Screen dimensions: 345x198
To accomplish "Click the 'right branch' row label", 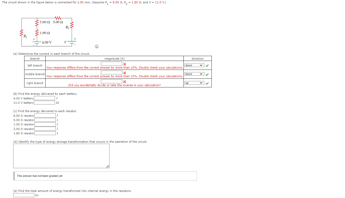I will [35, 83].
